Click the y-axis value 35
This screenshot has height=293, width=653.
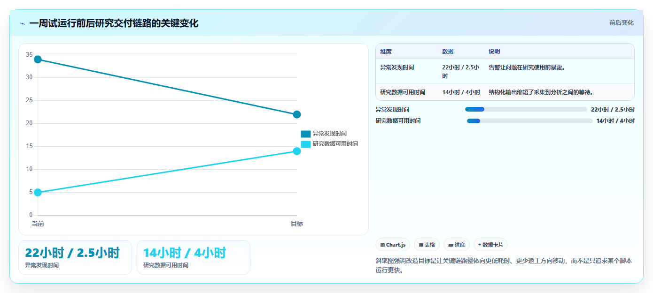(x=29, y=55)
